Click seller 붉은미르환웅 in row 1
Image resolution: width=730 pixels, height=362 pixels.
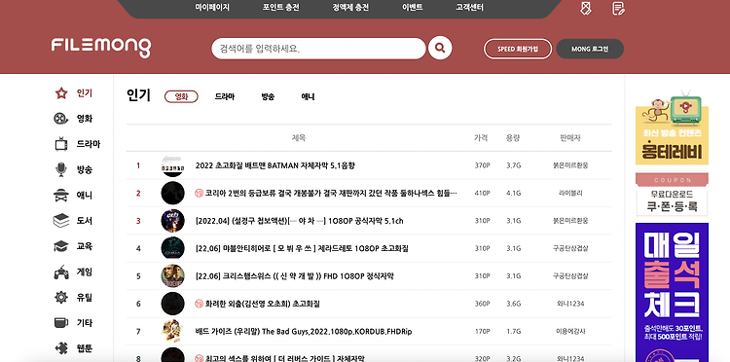pyautogui.click(x=570, y=165)
